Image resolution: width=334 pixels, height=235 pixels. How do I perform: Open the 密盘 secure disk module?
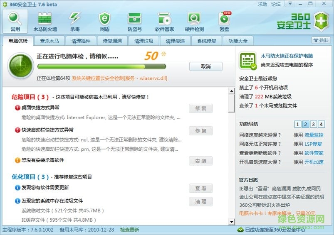[x=224, y=22]
